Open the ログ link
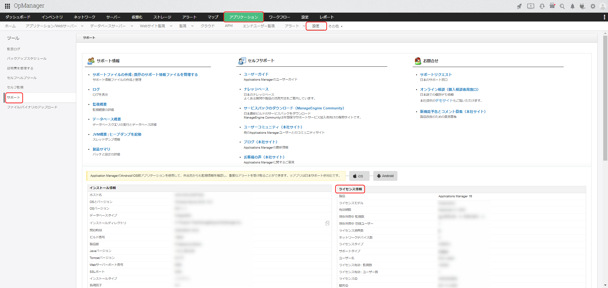 [x=96, y=89]
